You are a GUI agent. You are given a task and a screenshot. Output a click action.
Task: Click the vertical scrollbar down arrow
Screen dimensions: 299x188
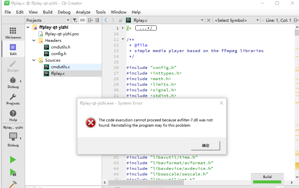click(297, 177)
